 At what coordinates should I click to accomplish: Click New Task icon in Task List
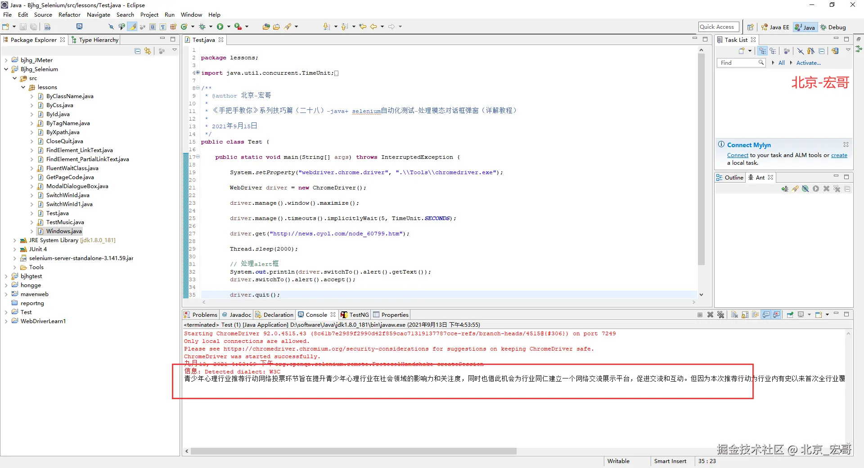(742, 51)
